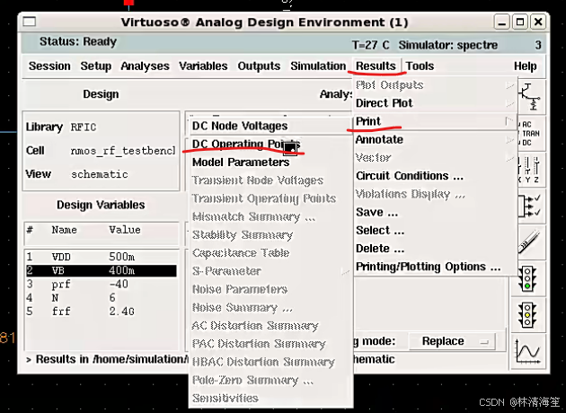566x413 pixels.
Task: Click the Choose Design transistor icon
Action: click(x=531, y=97)
